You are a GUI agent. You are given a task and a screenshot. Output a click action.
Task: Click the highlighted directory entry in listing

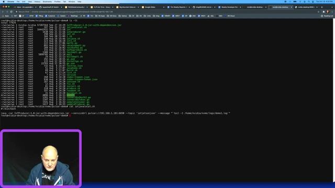tap(71, 95)
